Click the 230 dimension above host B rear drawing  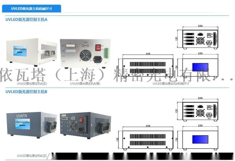pyautogui.click(x=200, y=98)
